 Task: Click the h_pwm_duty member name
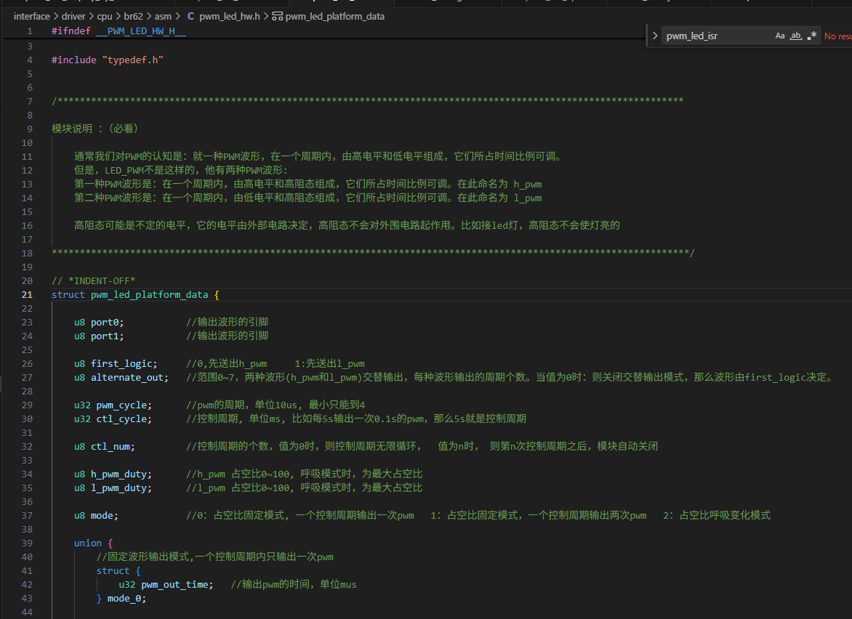point(119,474)
